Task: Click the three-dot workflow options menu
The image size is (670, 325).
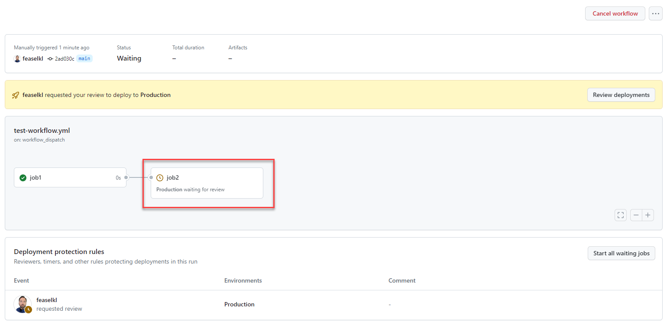Action: (x=655, y=13)
